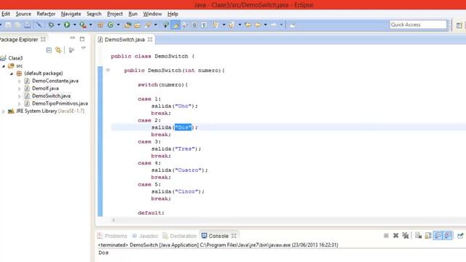Select DemoSwitch.java in Package Explorer

click(x=51, y=96)
